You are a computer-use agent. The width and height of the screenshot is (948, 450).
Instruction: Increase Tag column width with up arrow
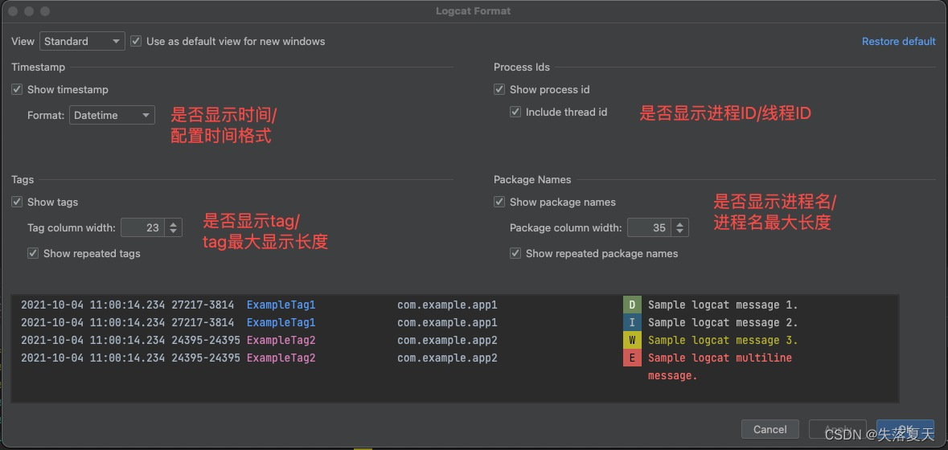point(174,223)
